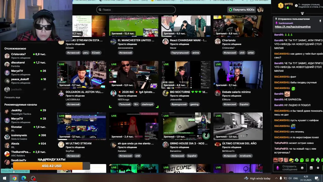This screenshot has height=182, width=323.
Task: Open Google Chrome from taskbar
Action: pyautogui.click(x=14, y=178)
